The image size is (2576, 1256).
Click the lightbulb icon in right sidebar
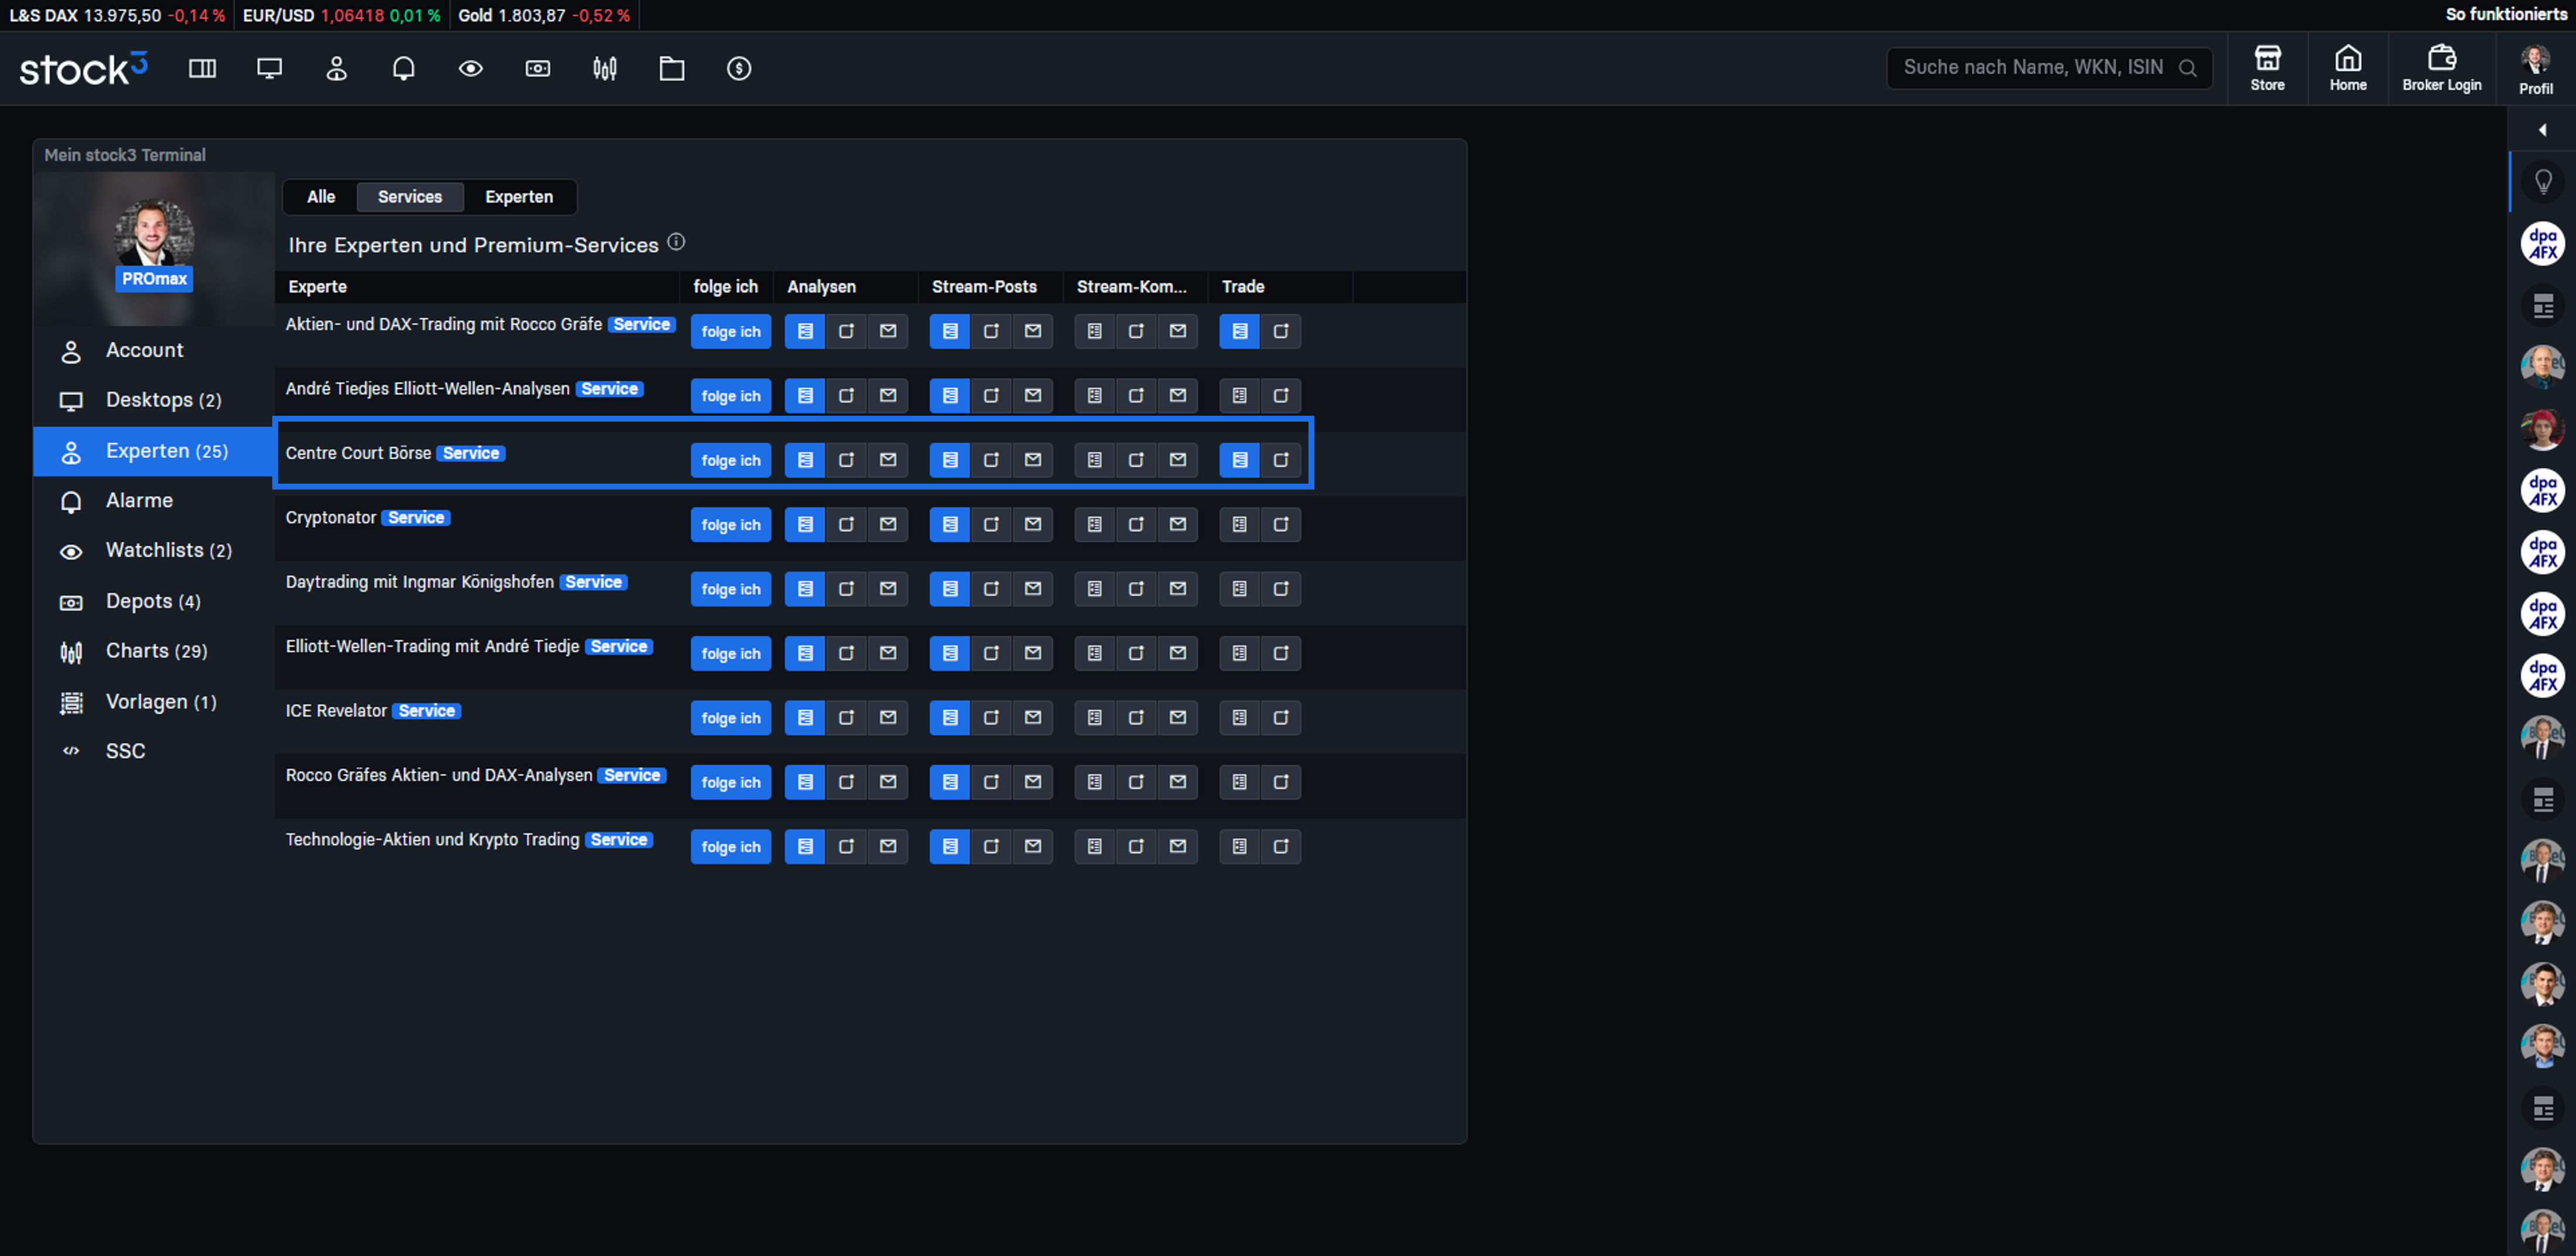coord(2543,181)
